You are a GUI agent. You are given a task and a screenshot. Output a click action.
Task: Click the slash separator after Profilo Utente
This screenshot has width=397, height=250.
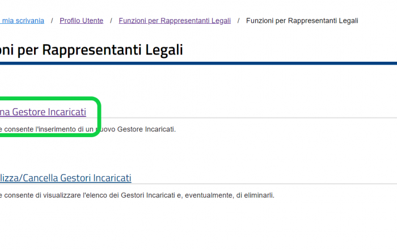[111, 21]
